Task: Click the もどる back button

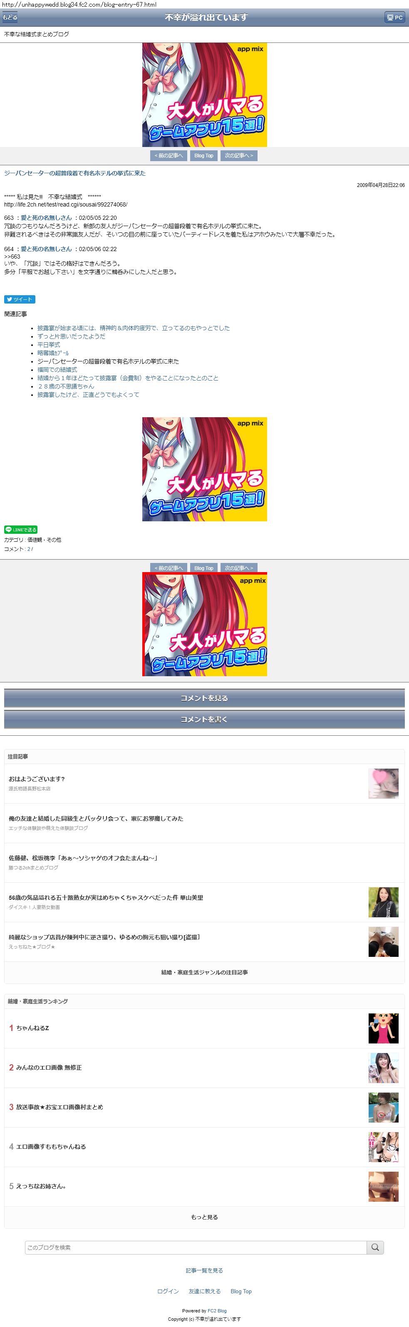Action: [10, 17]
